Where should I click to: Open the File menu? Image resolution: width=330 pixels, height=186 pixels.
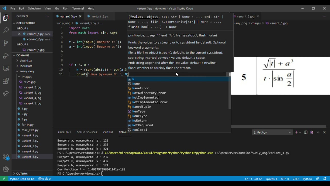pos(13,8)
